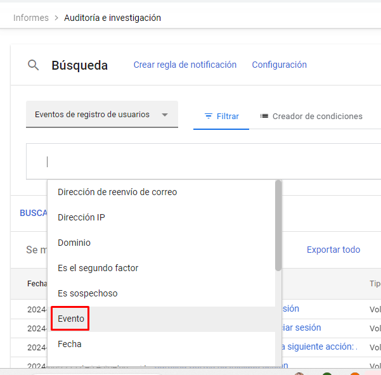This screenshot has height=375, width=381.
Task: Expand Eventos de registro de usuarios dropdown
Action: (102, 114)
